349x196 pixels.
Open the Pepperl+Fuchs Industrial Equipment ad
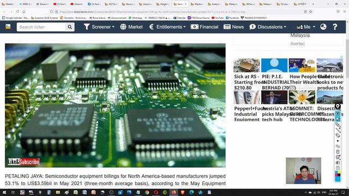[247, 114]
